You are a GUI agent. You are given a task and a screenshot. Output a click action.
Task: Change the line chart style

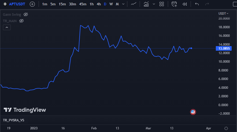point(134,4)
